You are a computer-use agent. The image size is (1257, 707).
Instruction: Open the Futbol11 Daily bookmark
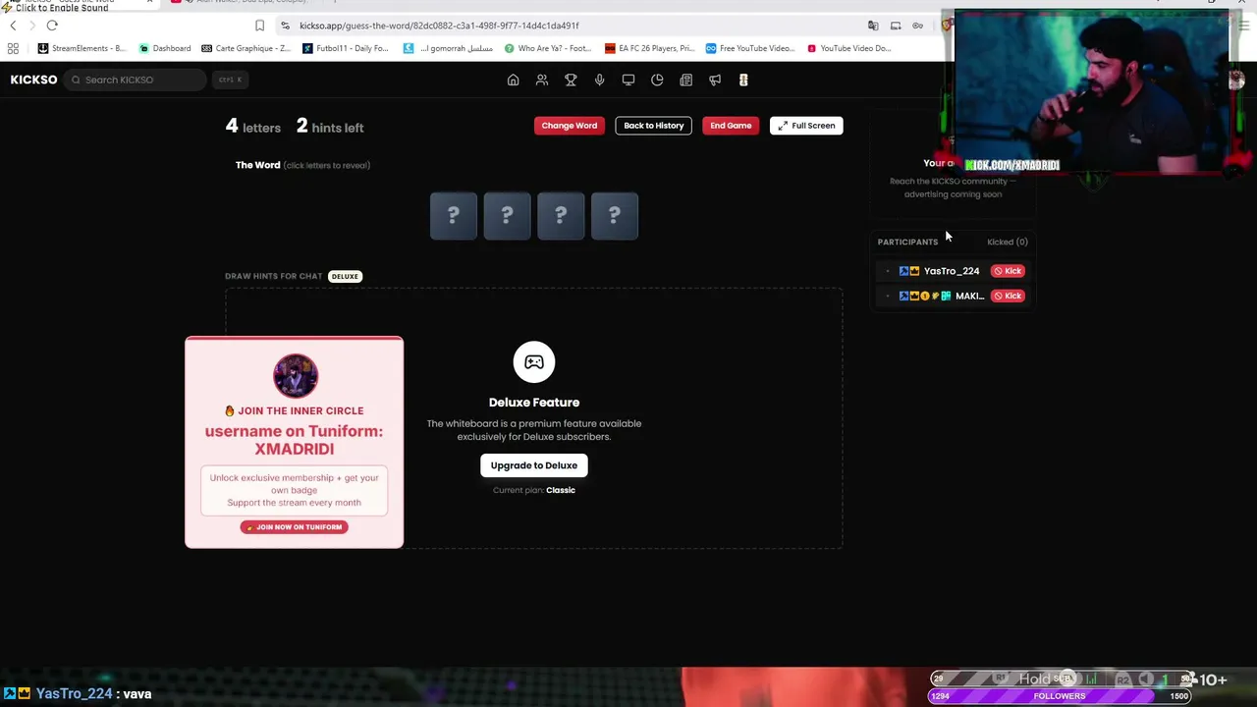pyautogui.click(x=345, y=48)
